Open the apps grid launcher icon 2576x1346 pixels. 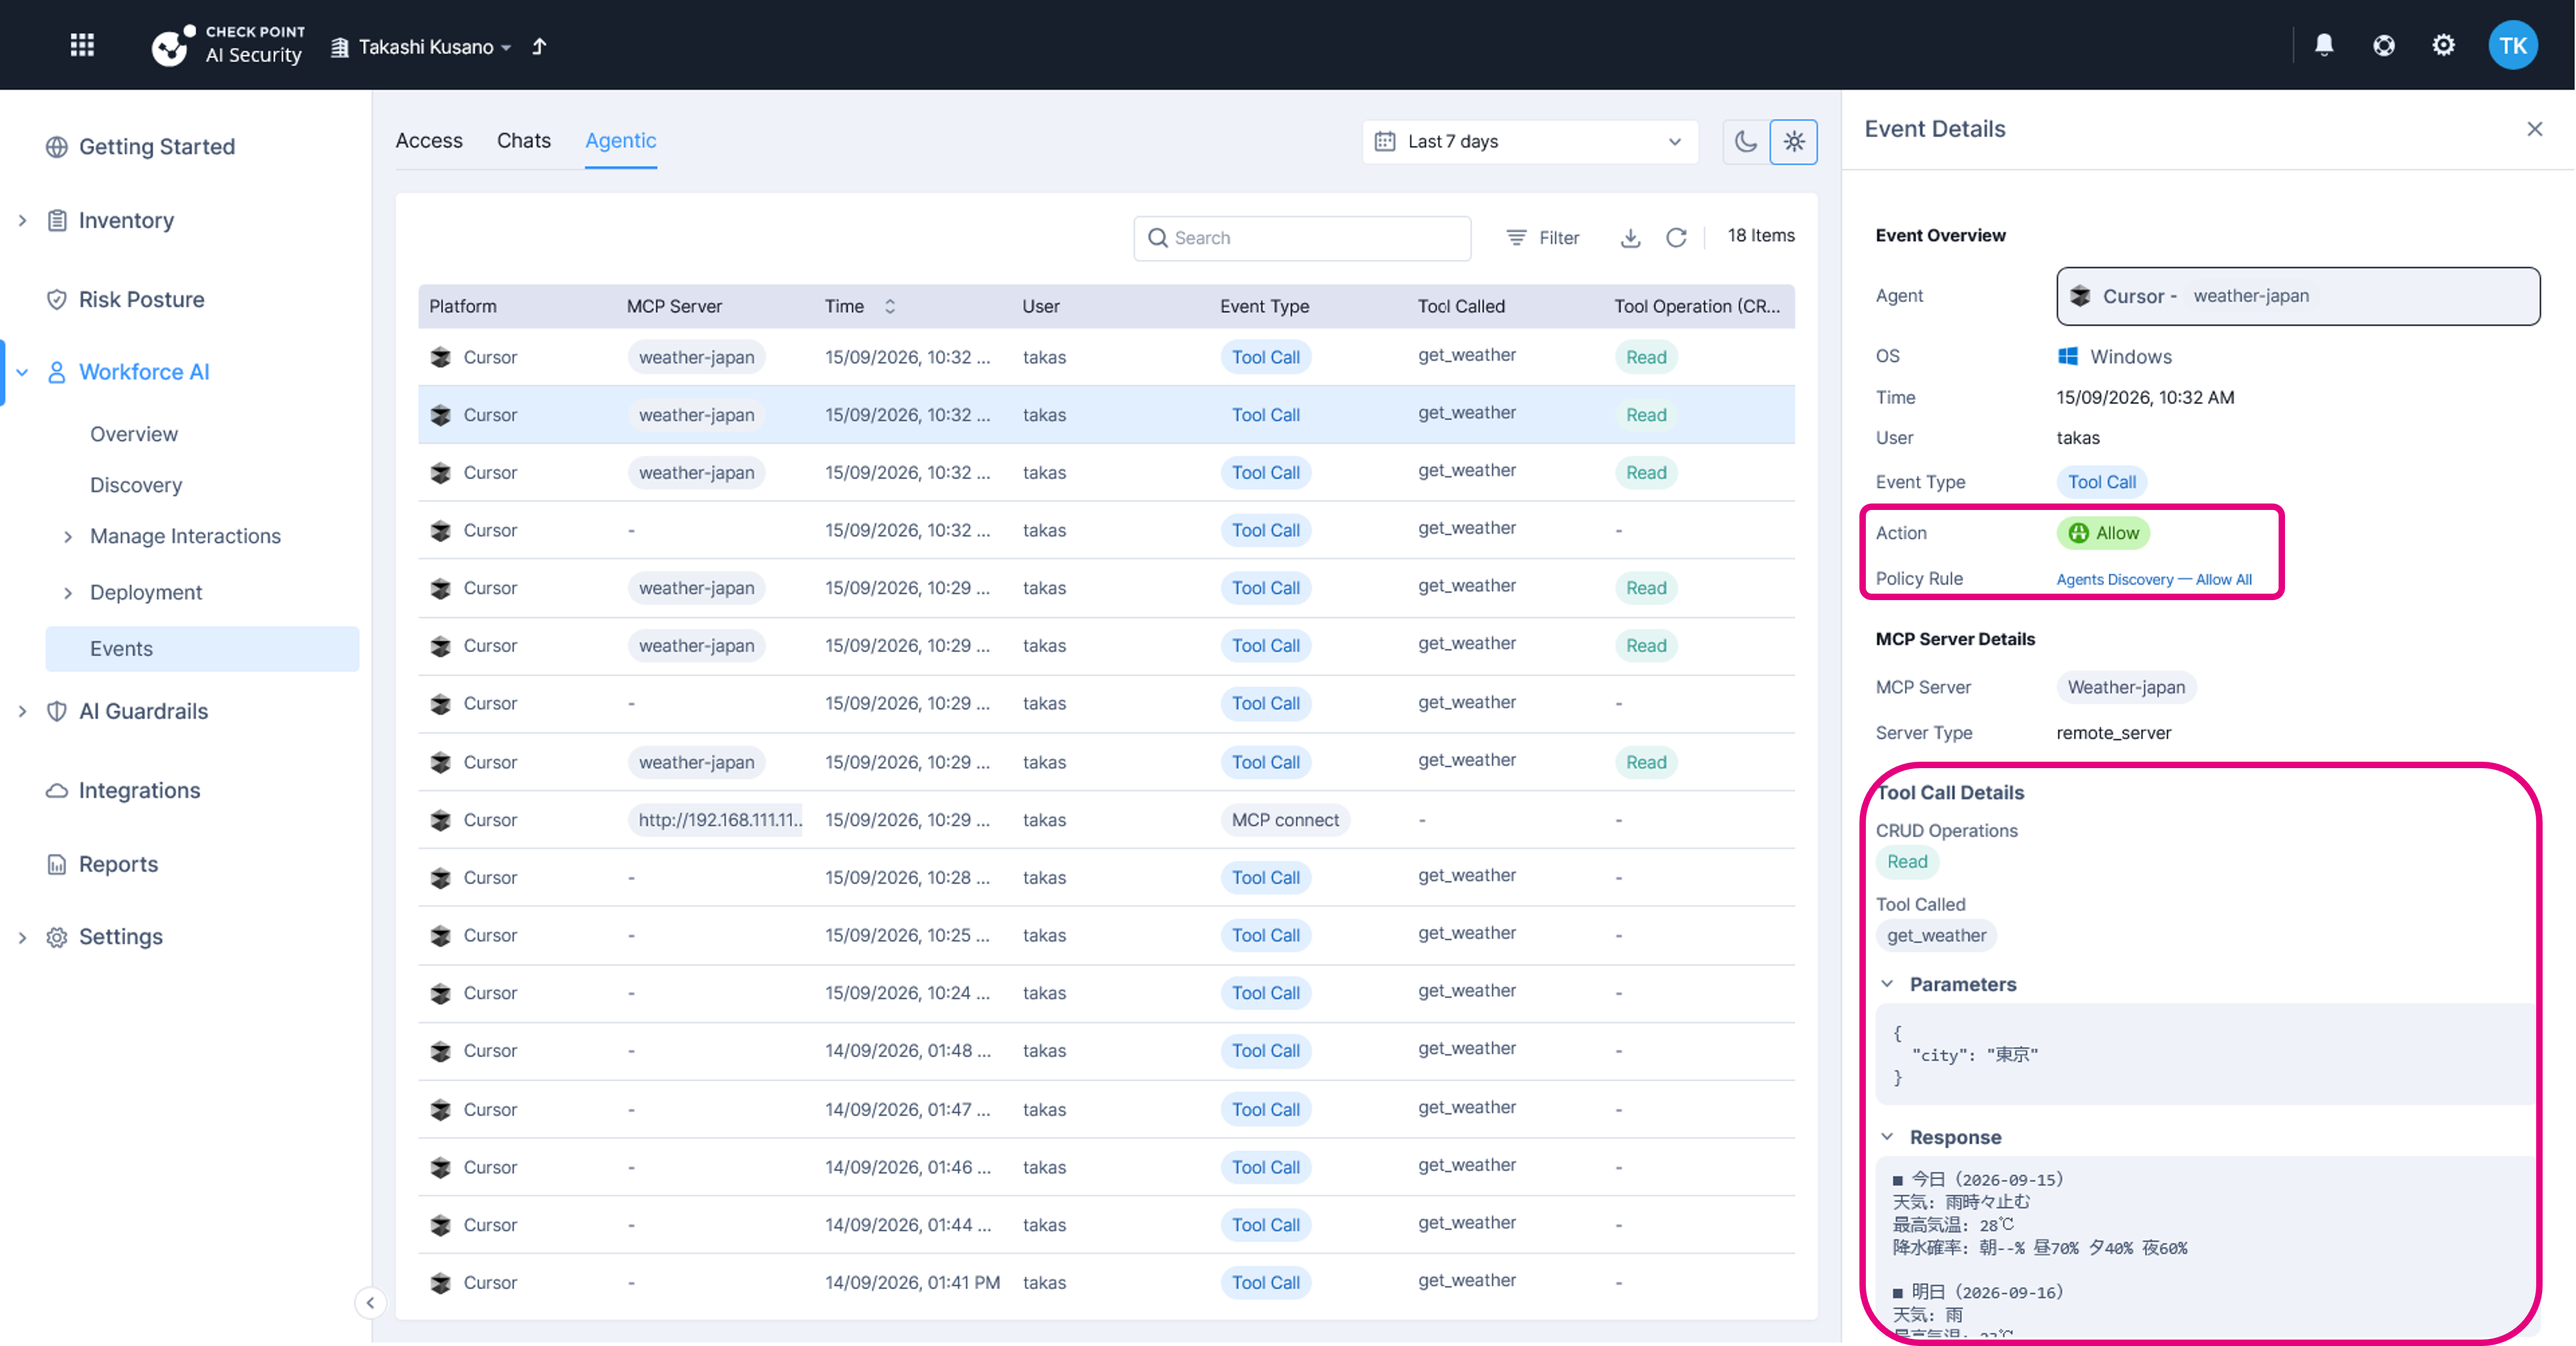click(82, 45)
